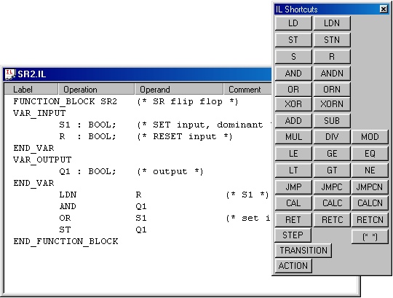Select the Operation column header
Image resolution: width=393 pixels, height=298 pixels.
tap(96, 90)
